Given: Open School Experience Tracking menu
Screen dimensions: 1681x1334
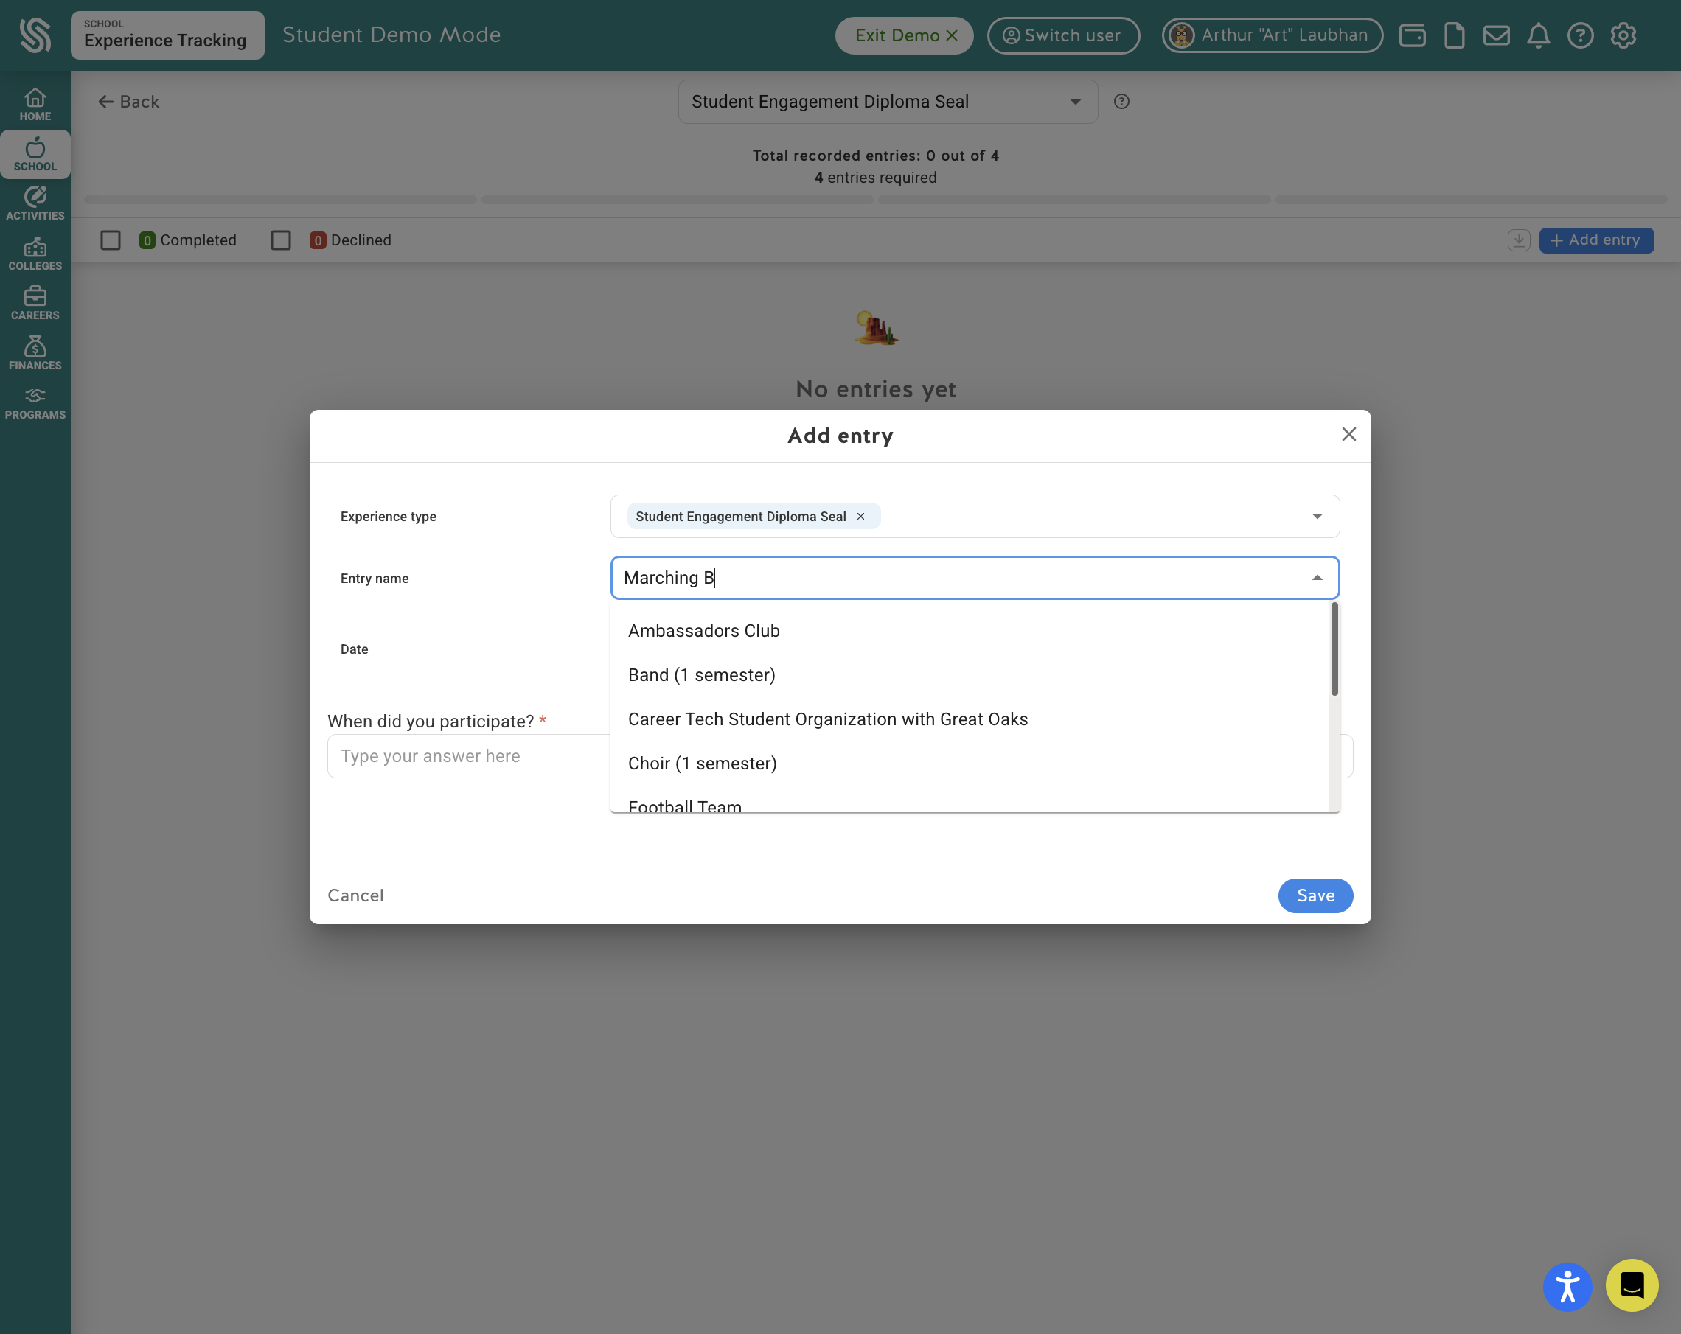Looking at the screenshot, I should click(167, 35).
